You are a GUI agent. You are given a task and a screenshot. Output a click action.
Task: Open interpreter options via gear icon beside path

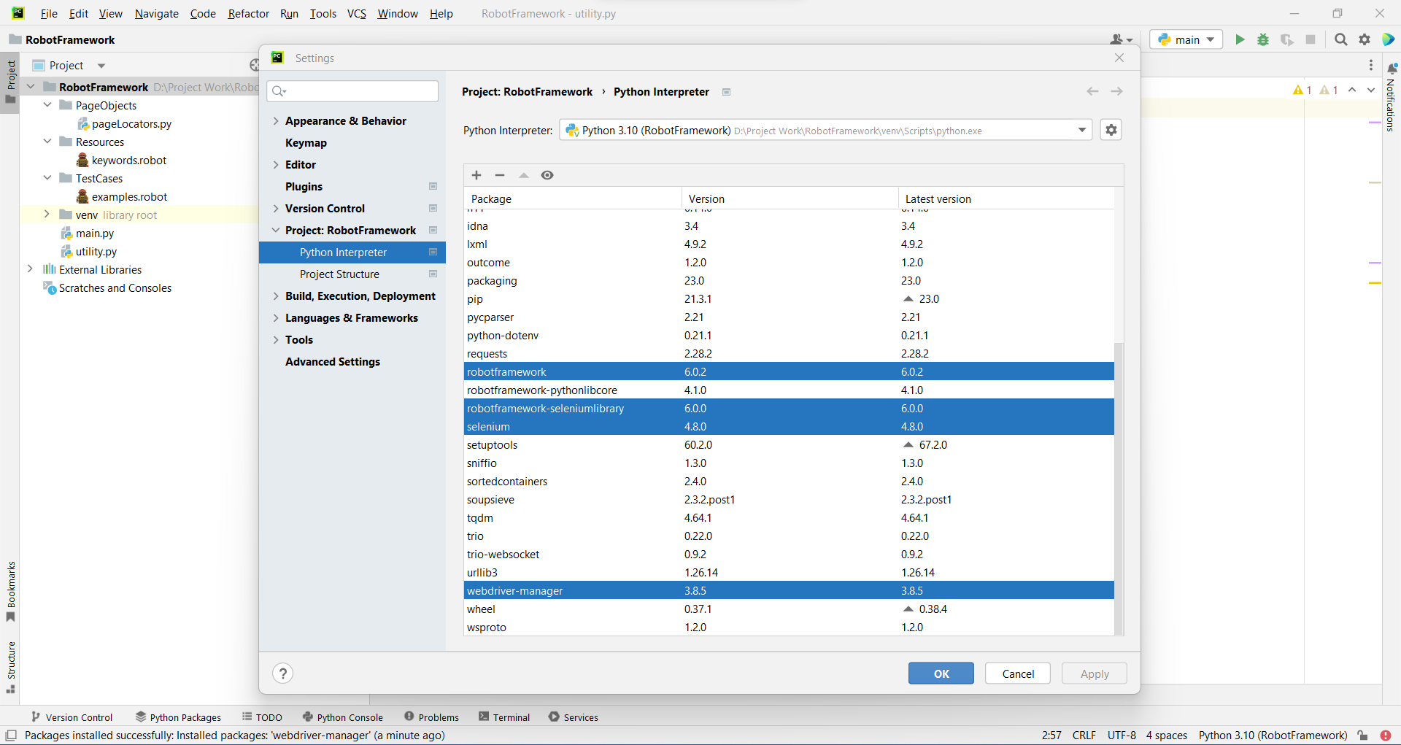click(1111, 130)
